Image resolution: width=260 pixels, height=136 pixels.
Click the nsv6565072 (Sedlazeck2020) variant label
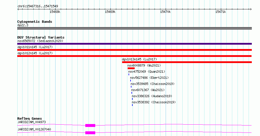(x=40, y=41)
